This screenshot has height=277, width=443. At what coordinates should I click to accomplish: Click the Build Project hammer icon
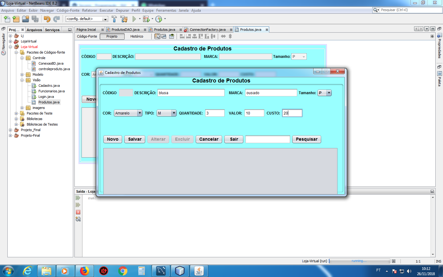114,19
